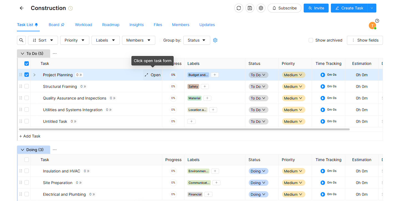Click the save icon in the header
Screen dimensions: 401x201
click(250, 8)
